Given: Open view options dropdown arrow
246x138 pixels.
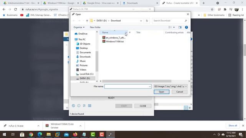Looking at the screenshot, I should (x=174, y=27).
